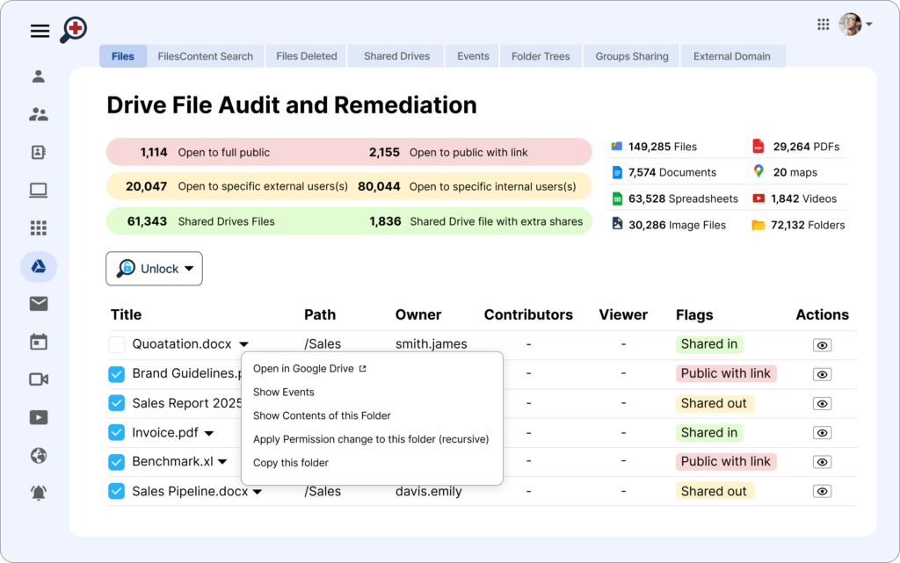The height and width of the screenshot is (563, 900).
Task: Click the Documents icon beside 7,574
Action: tap(617, 172)
